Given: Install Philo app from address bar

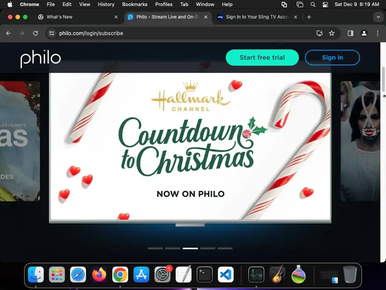Looking at the screenshot, I should [319, 33].
